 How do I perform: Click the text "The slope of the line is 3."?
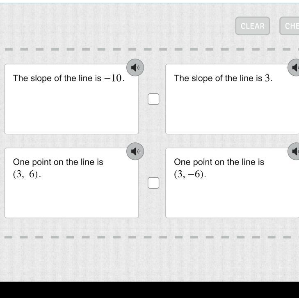(223, 78)
